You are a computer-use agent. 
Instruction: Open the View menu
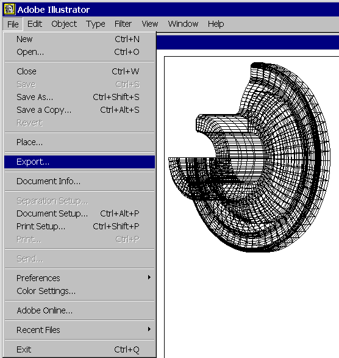(150, 24)
